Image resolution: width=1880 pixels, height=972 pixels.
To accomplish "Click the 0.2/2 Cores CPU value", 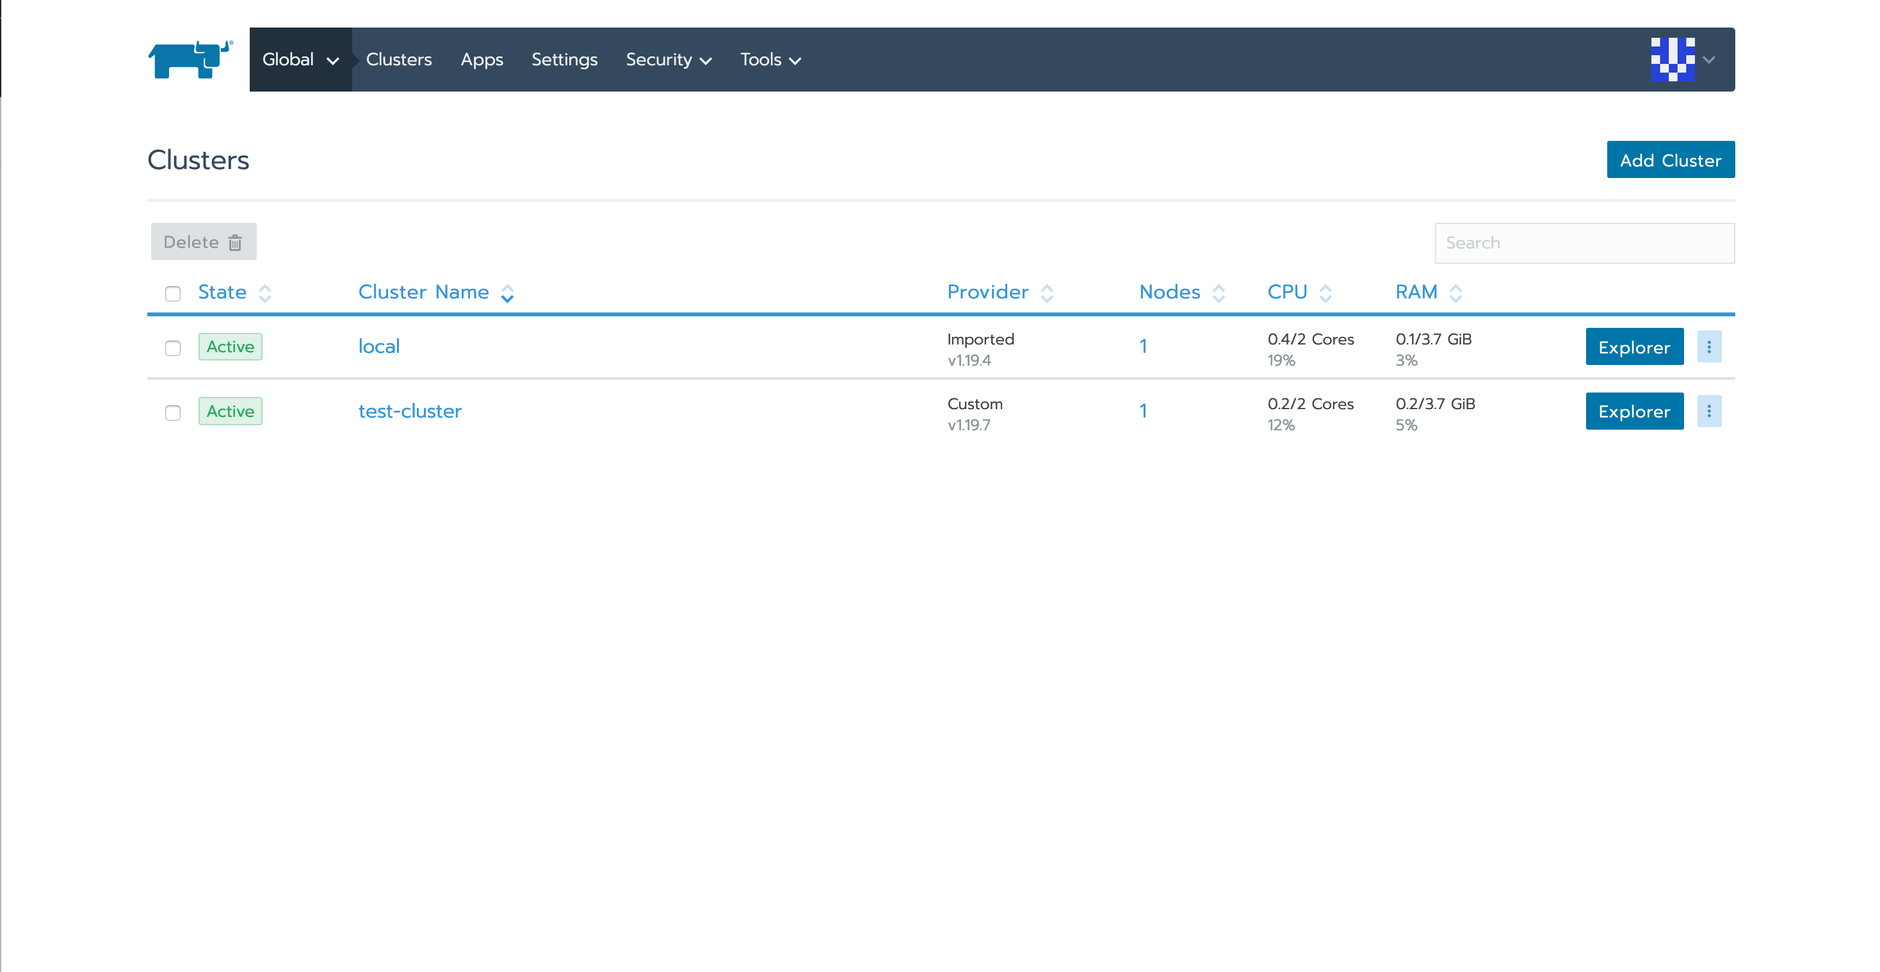I will (1310, 403).
